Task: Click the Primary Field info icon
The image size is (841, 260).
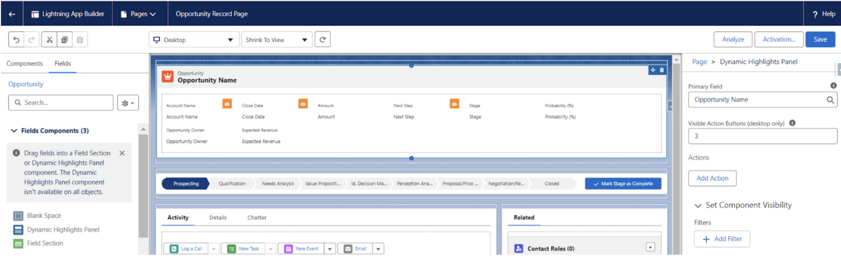Action: tap(833, 85)
